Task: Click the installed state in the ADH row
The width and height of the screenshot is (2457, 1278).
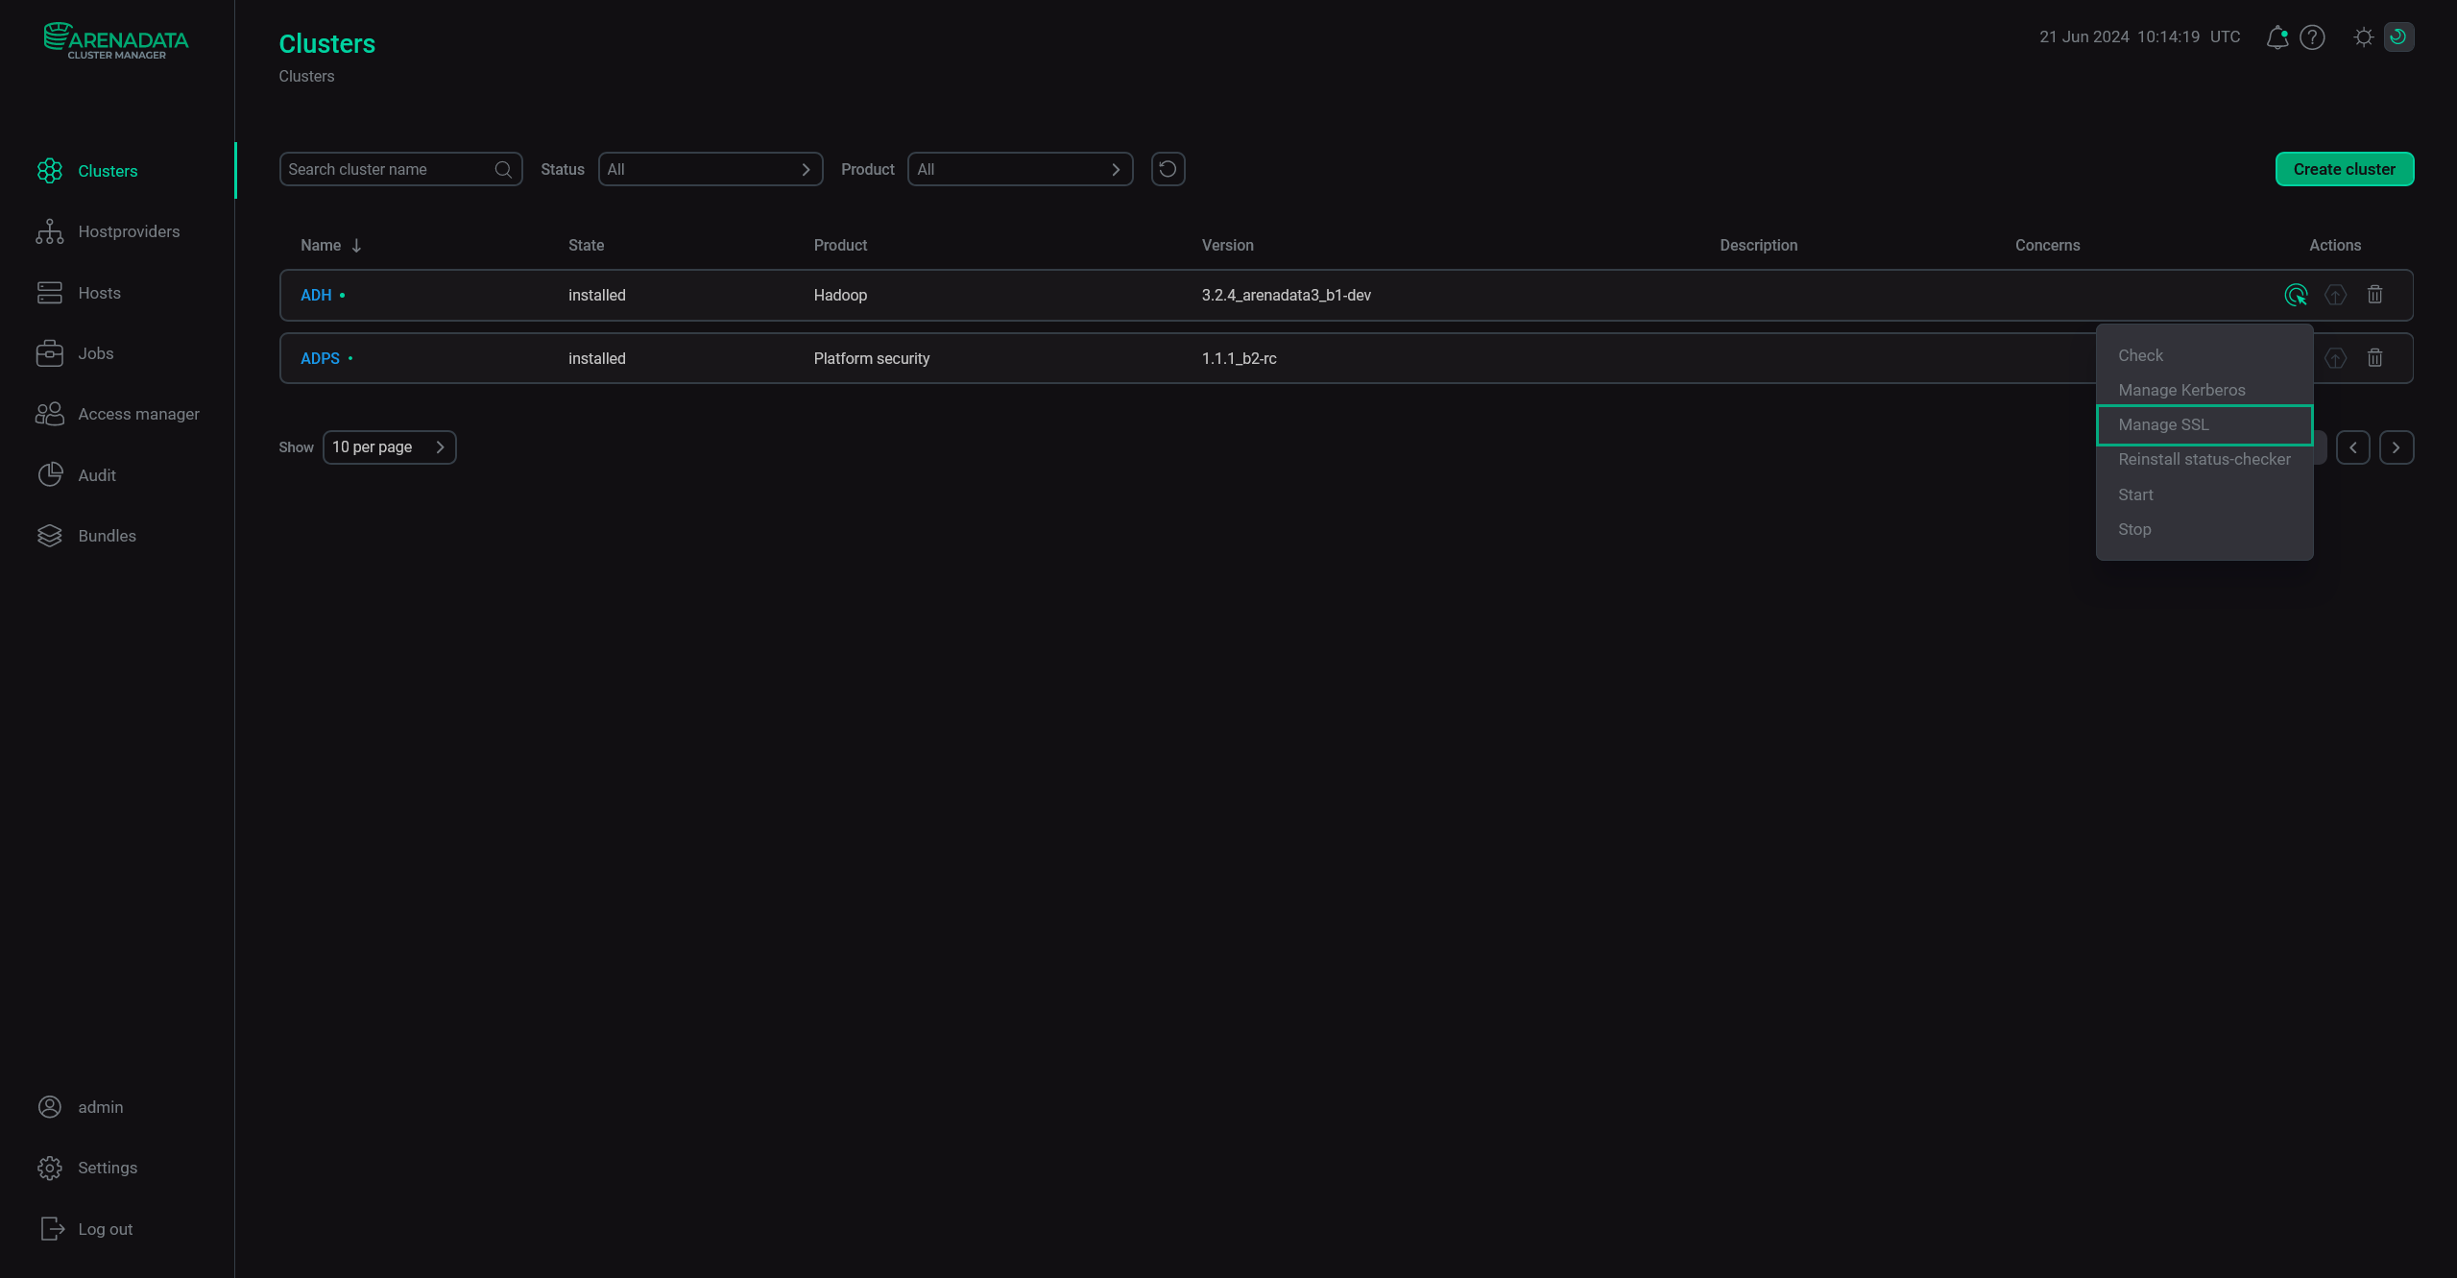Action: [596, 295]
